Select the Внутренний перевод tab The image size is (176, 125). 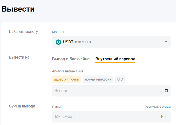coord(115,59)
